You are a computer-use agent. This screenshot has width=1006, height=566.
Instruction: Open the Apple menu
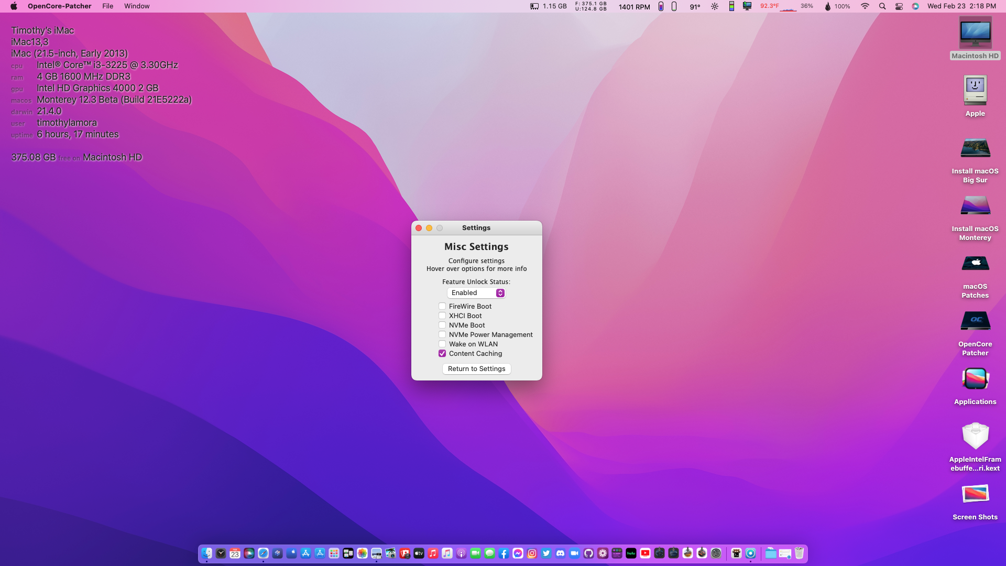tap(14, 6)
